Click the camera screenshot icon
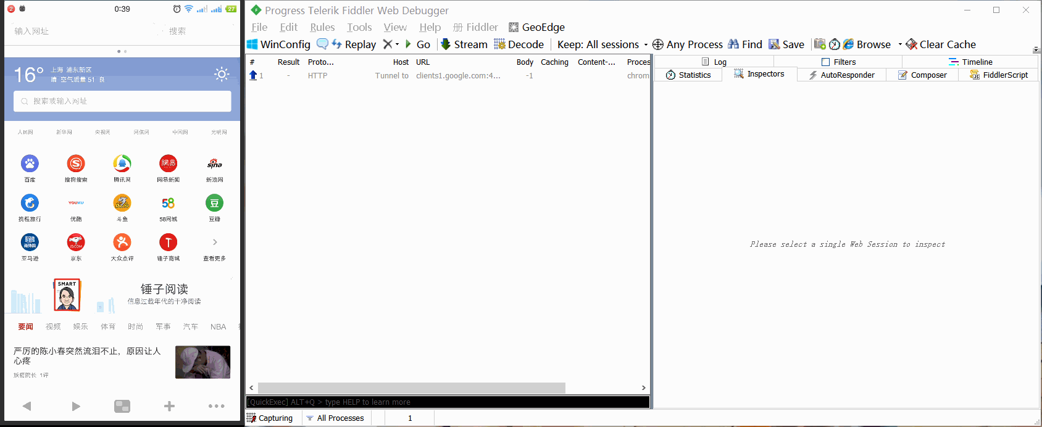This screenshot has height=427, width=1042. click(x=820, y=44)
